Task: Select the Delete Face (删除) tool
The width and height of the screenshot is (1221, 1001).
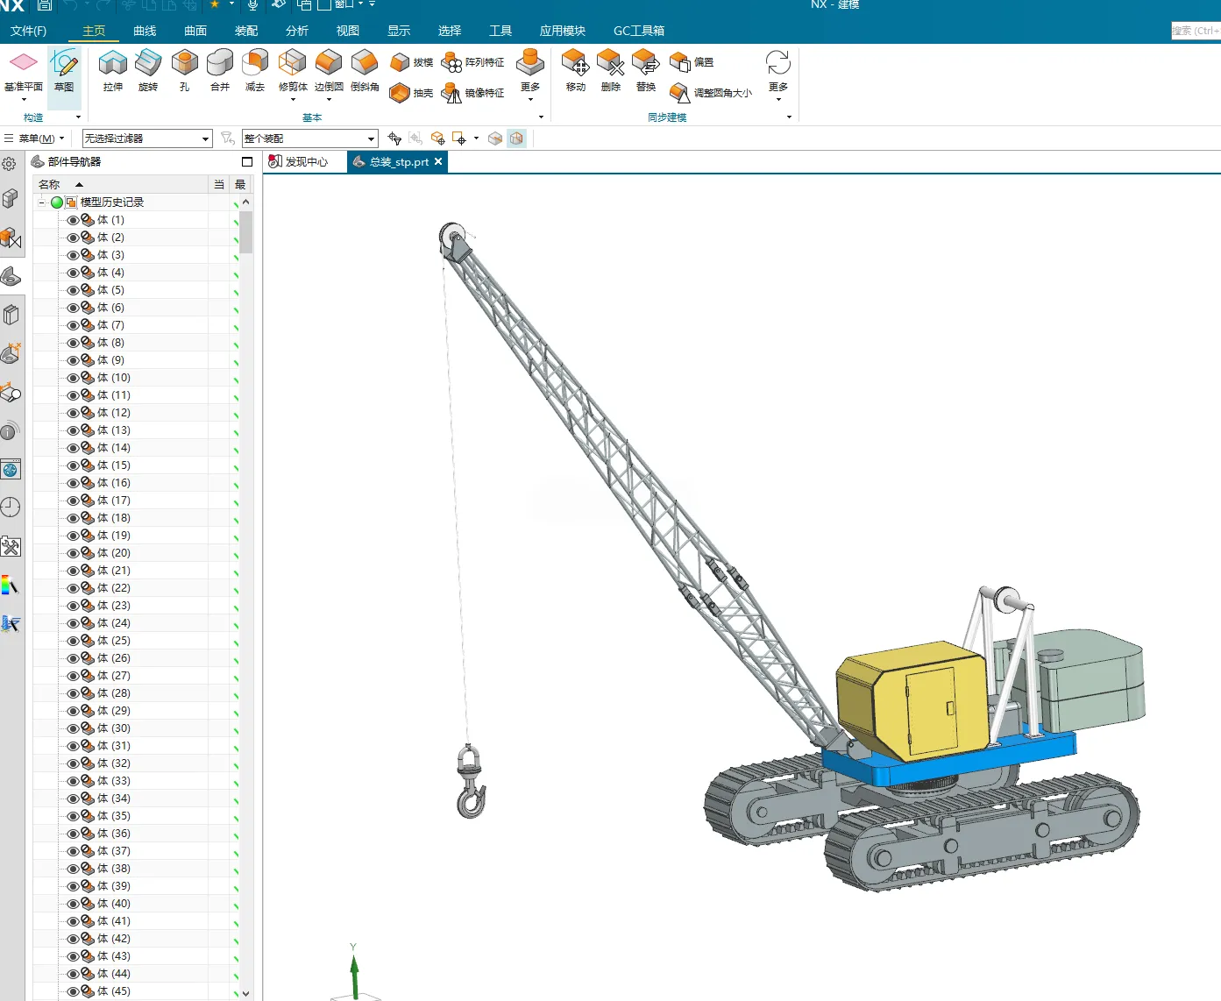Action: [x=611, y=71]
